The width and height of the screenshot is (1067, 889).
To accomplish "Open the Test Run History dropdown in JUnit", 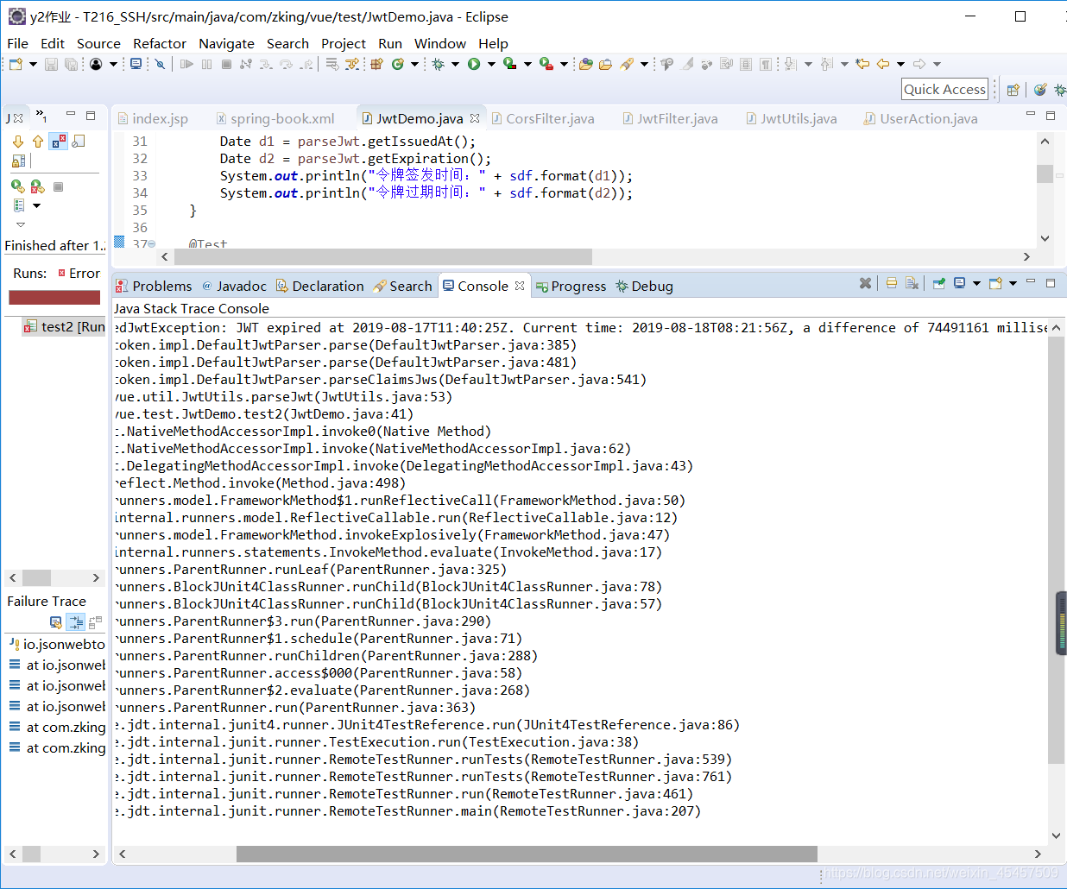I will (x=36, y=205).
